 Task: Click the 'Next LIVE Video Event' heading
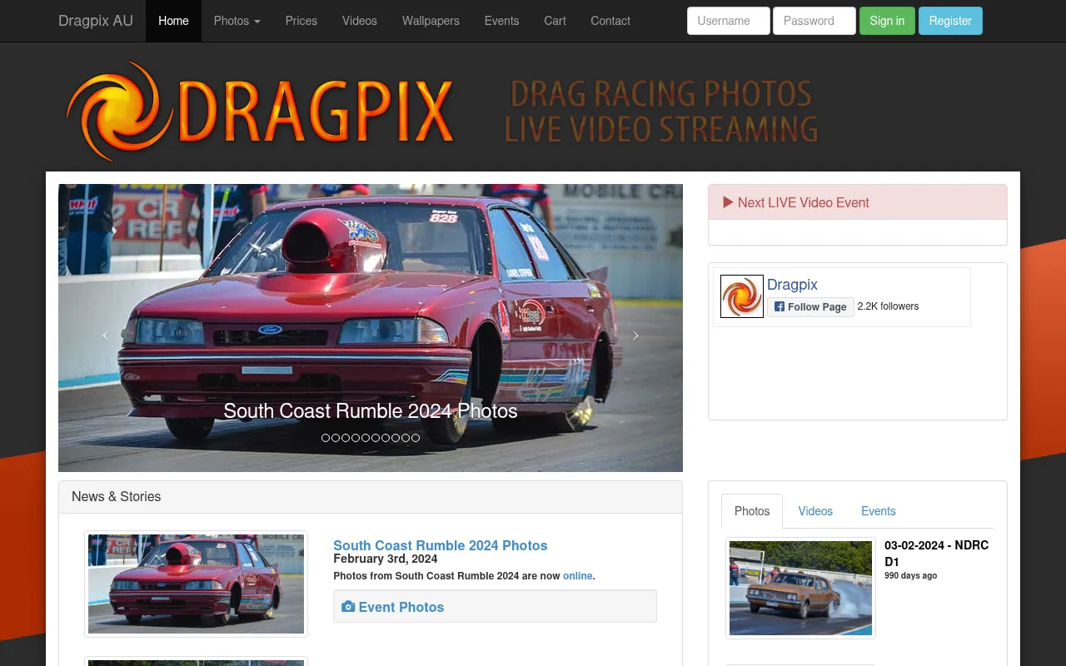803,202
